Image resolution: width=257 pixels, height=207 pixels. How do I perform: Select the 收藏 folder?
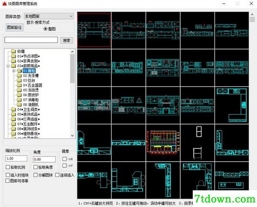coord(21,51)
